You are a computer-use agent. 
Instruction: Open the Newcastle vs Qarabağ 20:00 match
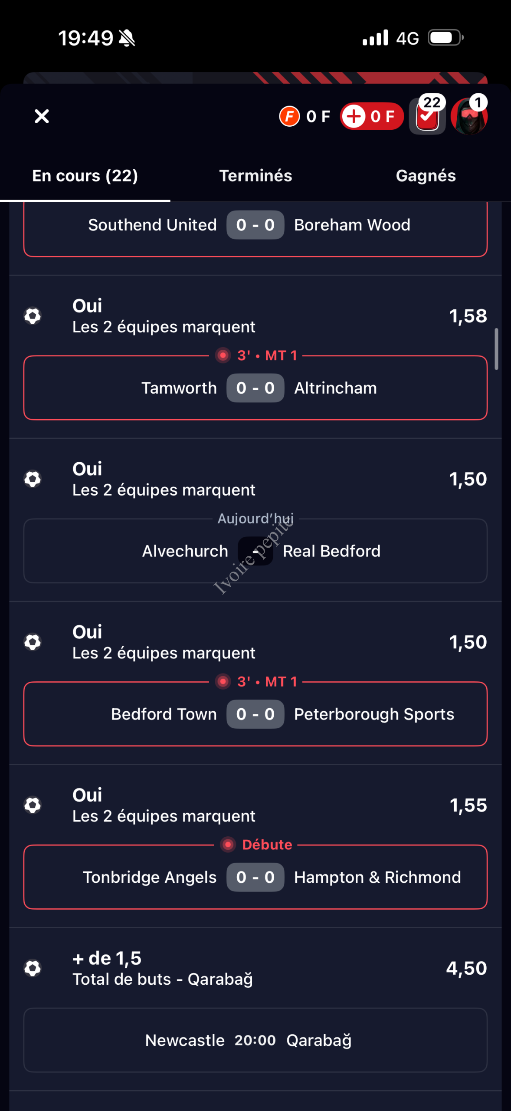(x=255, y=1040)
